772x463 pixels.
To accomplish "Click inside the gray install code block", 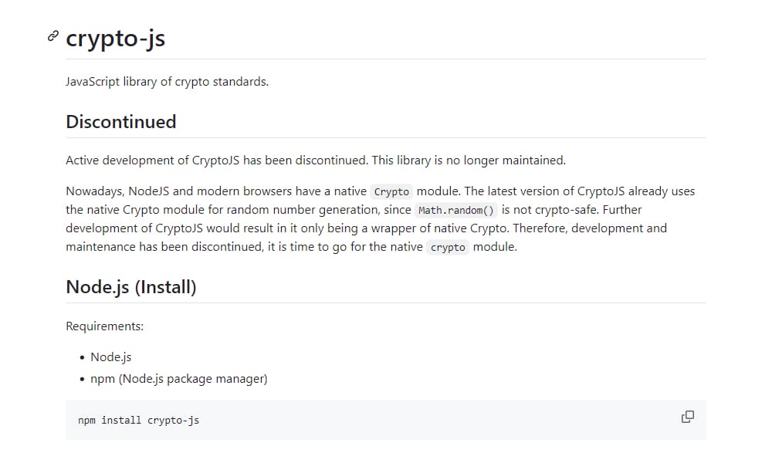I will click(385, 419).
